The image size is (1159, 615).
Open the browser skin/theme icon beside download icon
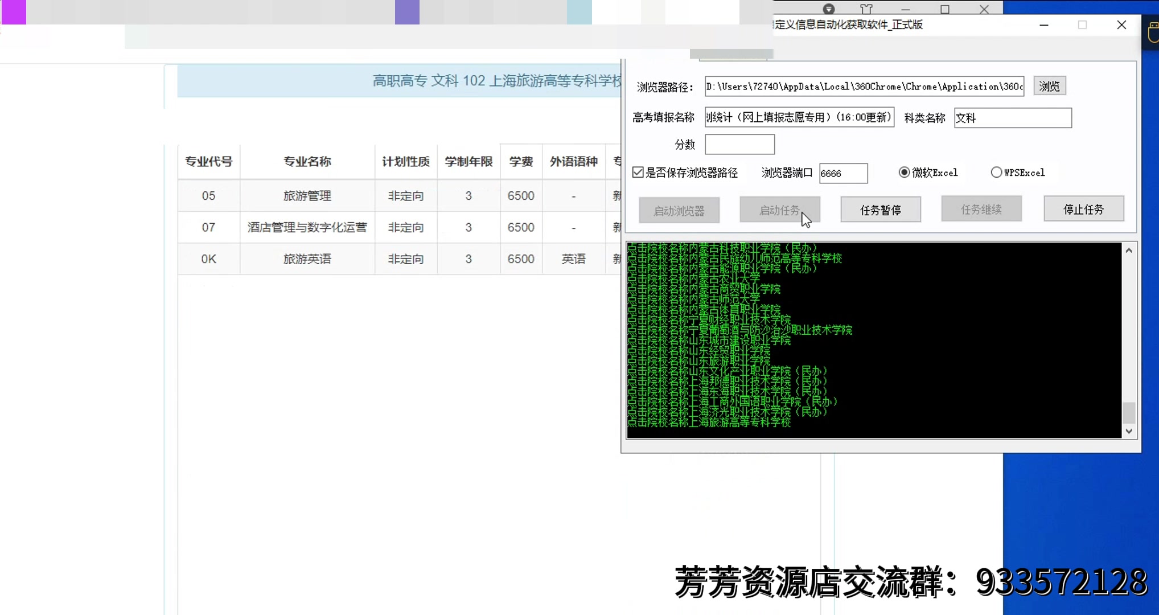tap(867, 9)
